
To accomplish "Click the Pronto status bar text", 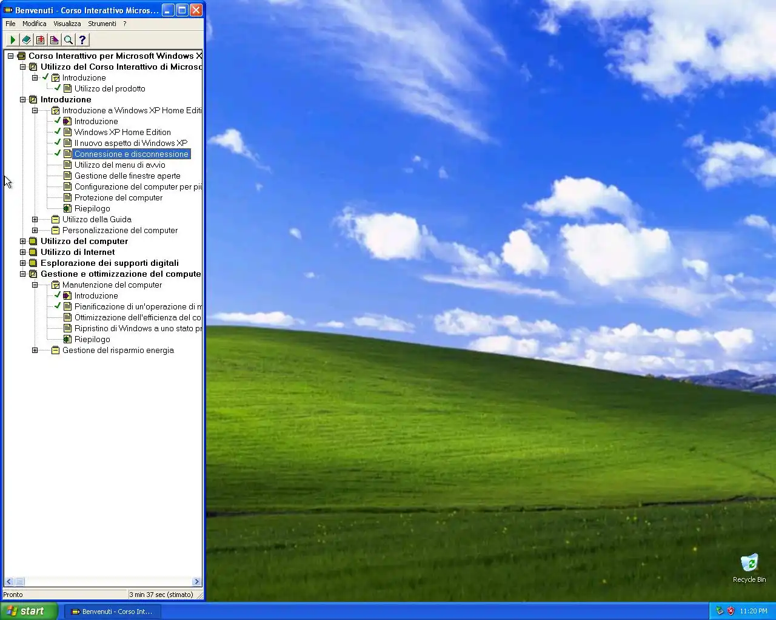I will 13,595.
